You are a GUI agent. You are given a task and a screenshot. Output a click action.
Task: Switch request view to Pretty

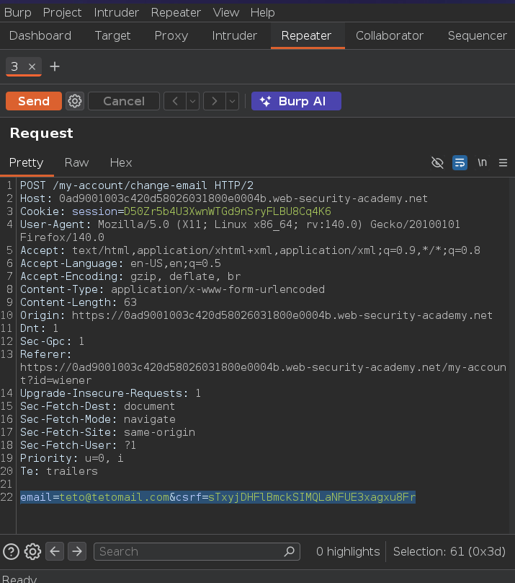[x=27, y=163]
